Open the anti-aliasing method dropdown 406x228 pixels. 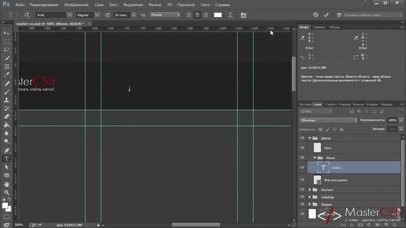coord(165,15)
